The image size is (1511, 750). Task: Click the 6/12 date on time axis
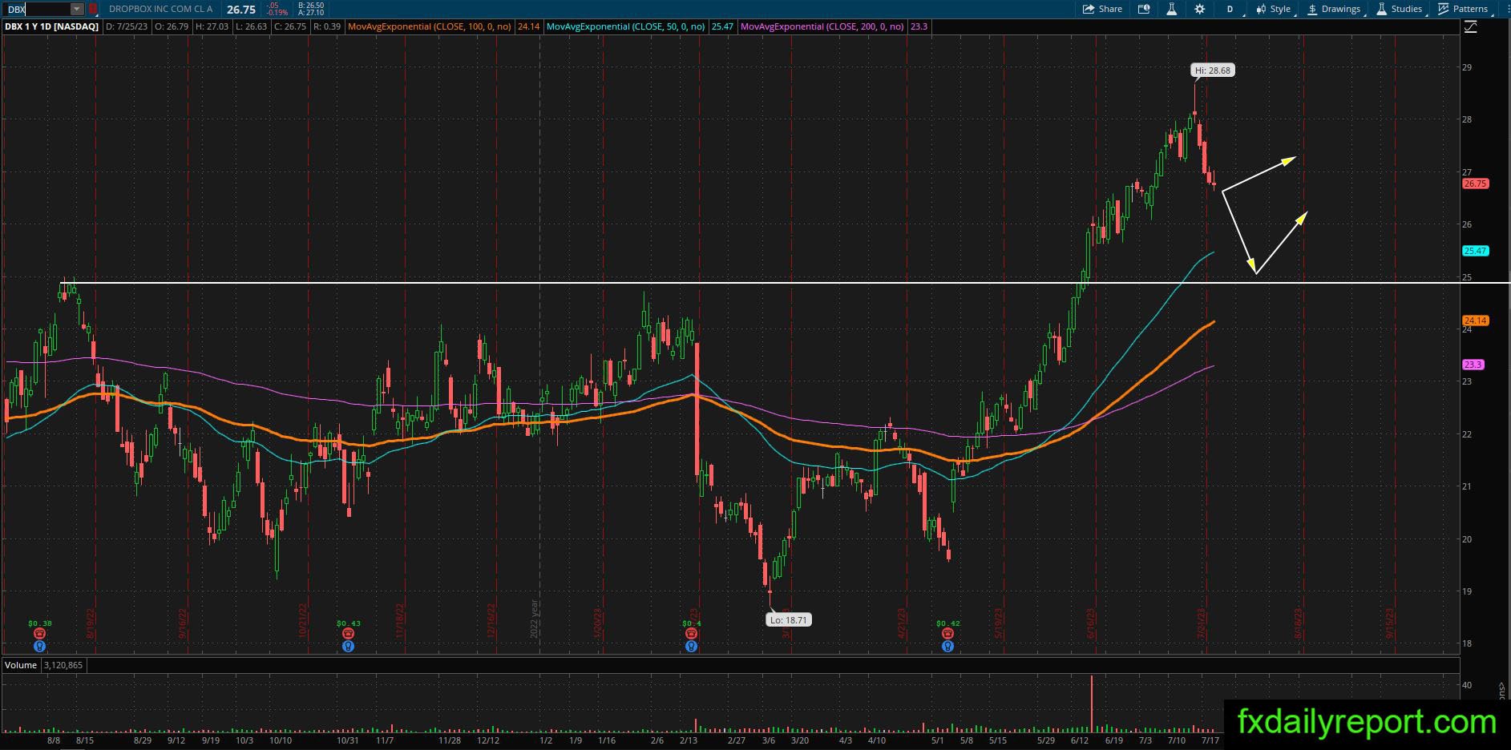[1079, 740]
